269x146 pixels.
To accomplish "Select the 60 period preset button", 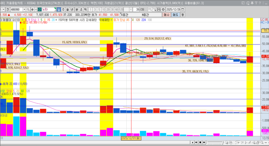I will [117, 9].
